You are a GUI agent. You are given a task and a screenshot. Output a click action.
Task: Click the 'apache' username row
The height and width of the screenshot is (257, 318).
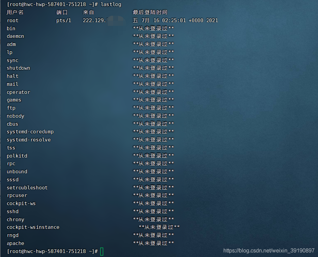point(15,244)
